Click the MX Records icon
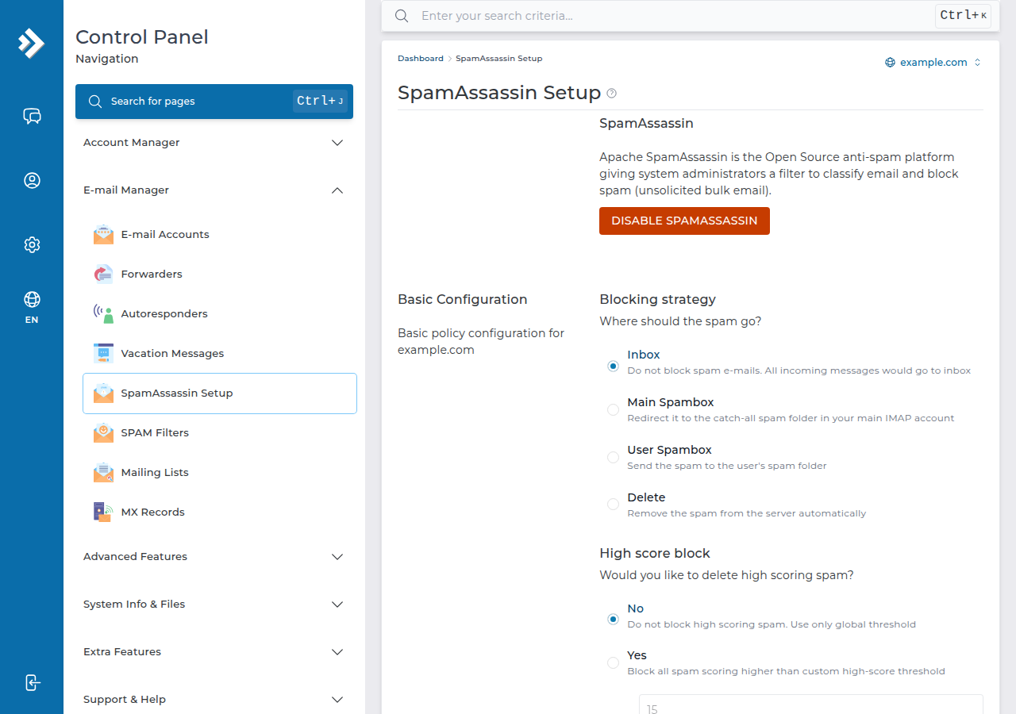 (x=103, y=512)
